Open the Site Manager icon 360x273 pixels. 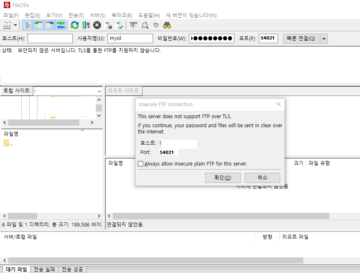(x=7, y=25)
